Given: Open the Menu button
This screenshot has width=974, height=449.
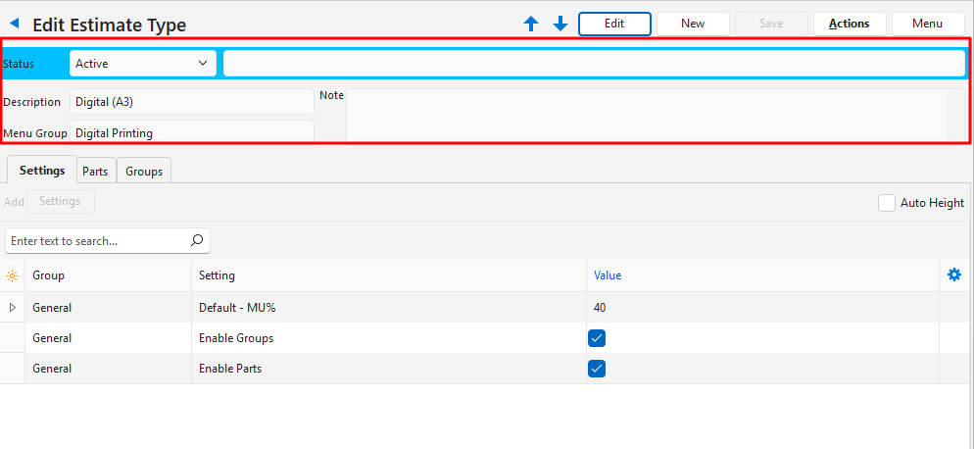Looking at the screenshot, I should (x=927, y=24).
